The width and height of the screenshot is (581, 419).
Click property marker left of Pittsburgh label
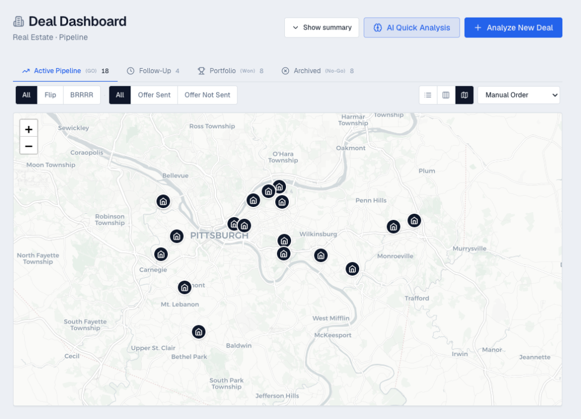177,236
